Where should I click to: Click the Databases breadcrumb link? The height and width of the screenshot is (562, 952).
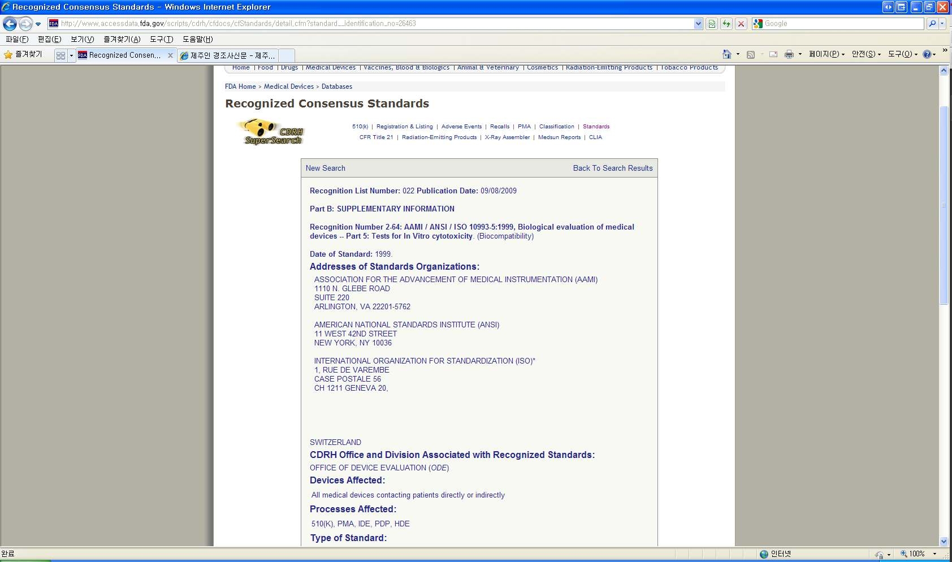pos(337,87)
